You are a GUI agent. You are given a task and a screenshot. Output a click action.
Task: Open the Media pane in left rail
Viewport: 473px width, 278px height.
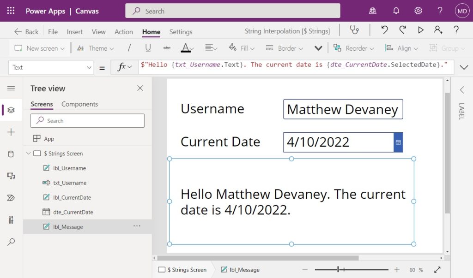pyautogui.click(x=11, y=174)
